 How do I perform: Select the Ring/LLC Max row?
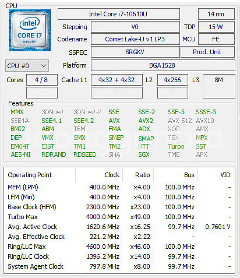coord(119,247)
